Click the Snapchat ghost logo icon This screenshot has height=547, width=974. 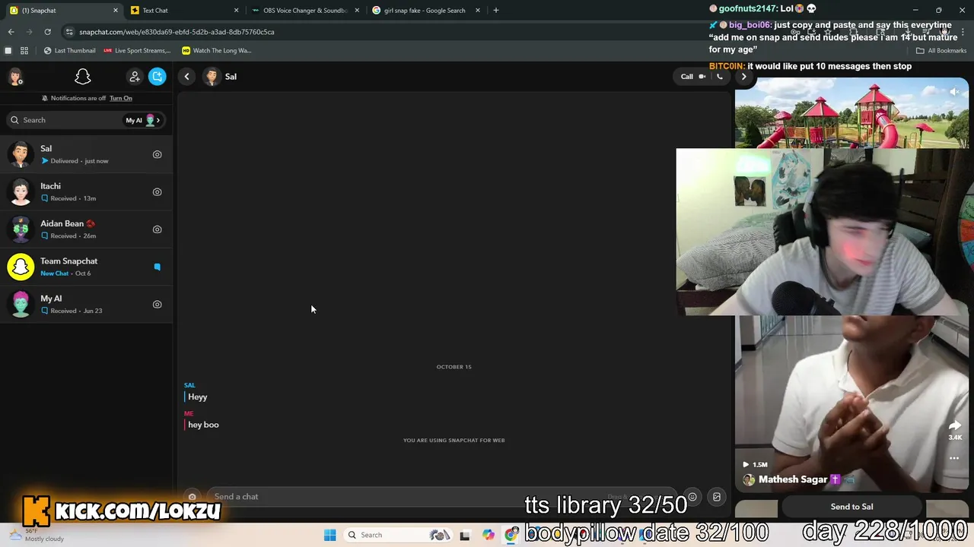point(83,77)
